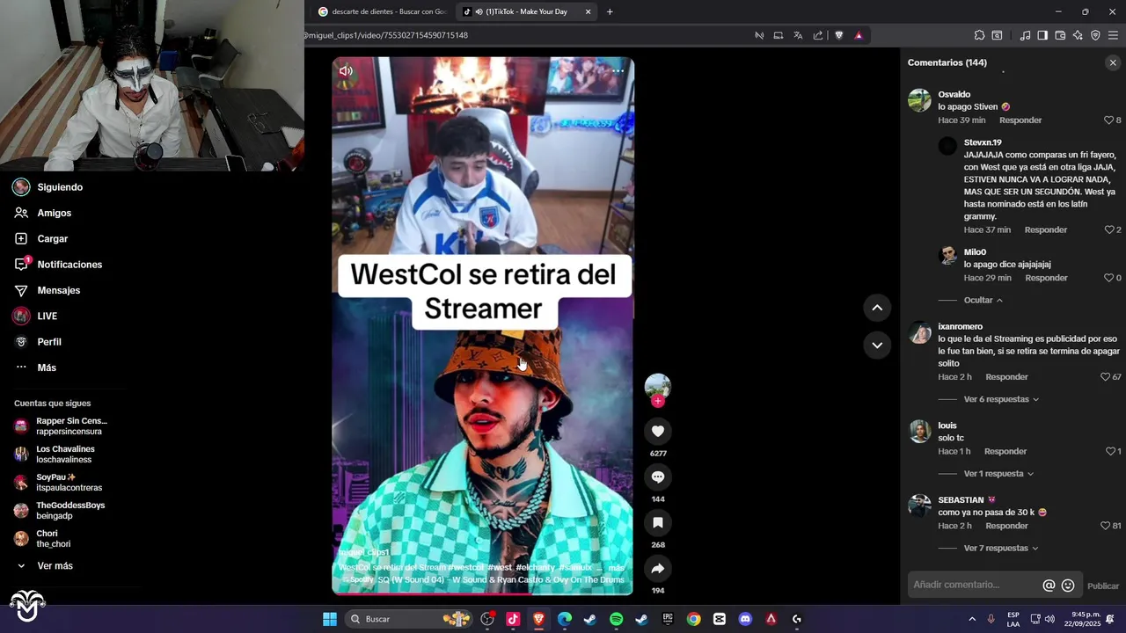Image resolution: width=1126 pixels, height=633 pixels.
Task: Reply to ixanromero with Responder
Action: (x=1006, y=377)
